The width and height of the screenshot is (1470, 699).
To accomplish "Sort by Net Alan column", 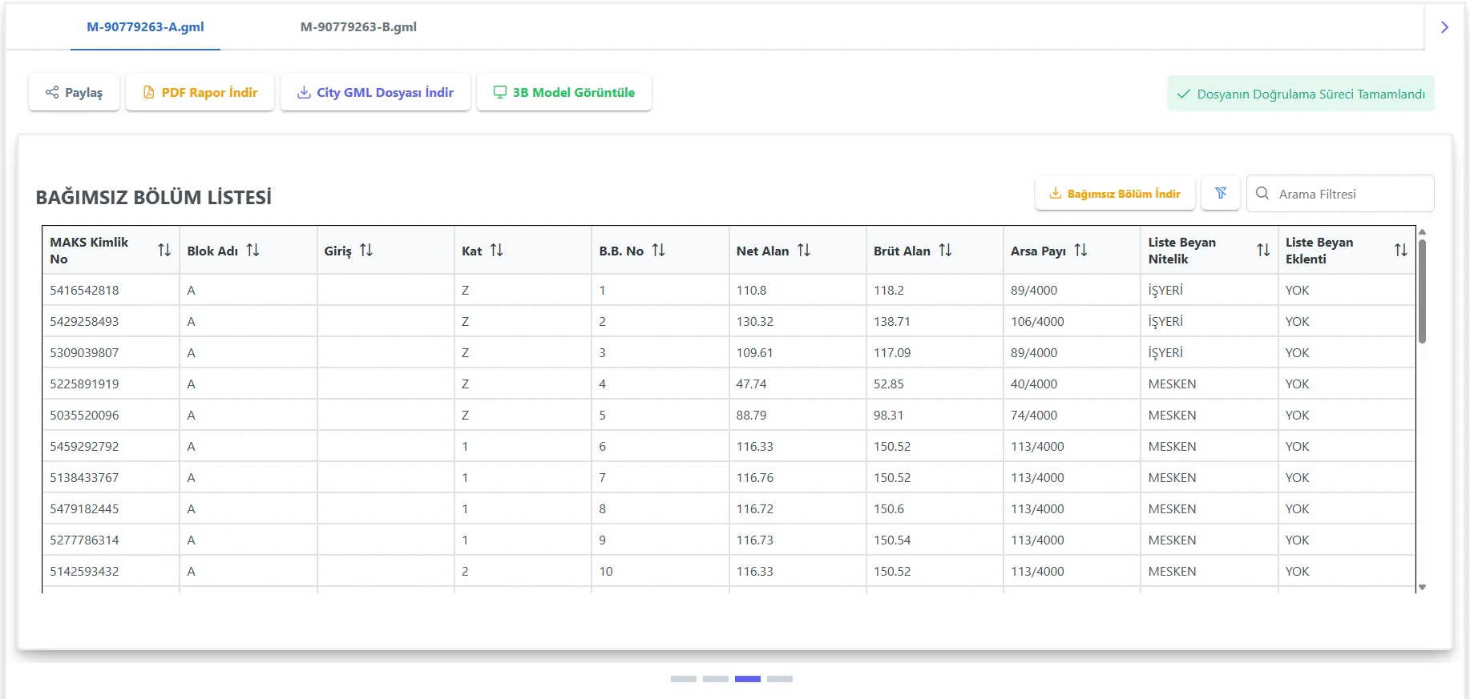I will click(803, 251).
